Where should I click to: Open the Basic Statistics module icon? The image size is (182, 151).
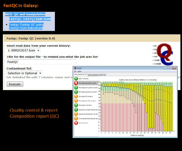(x=76, y=79)
